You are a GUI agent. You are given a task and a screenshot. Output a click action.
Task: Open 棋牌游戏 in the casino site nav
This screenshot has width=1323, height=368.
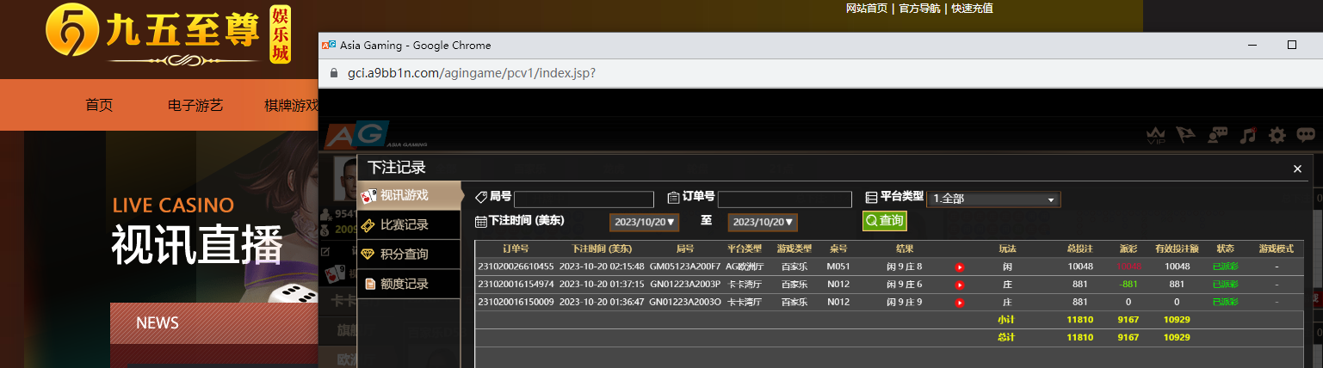click(x=291, y=105)
